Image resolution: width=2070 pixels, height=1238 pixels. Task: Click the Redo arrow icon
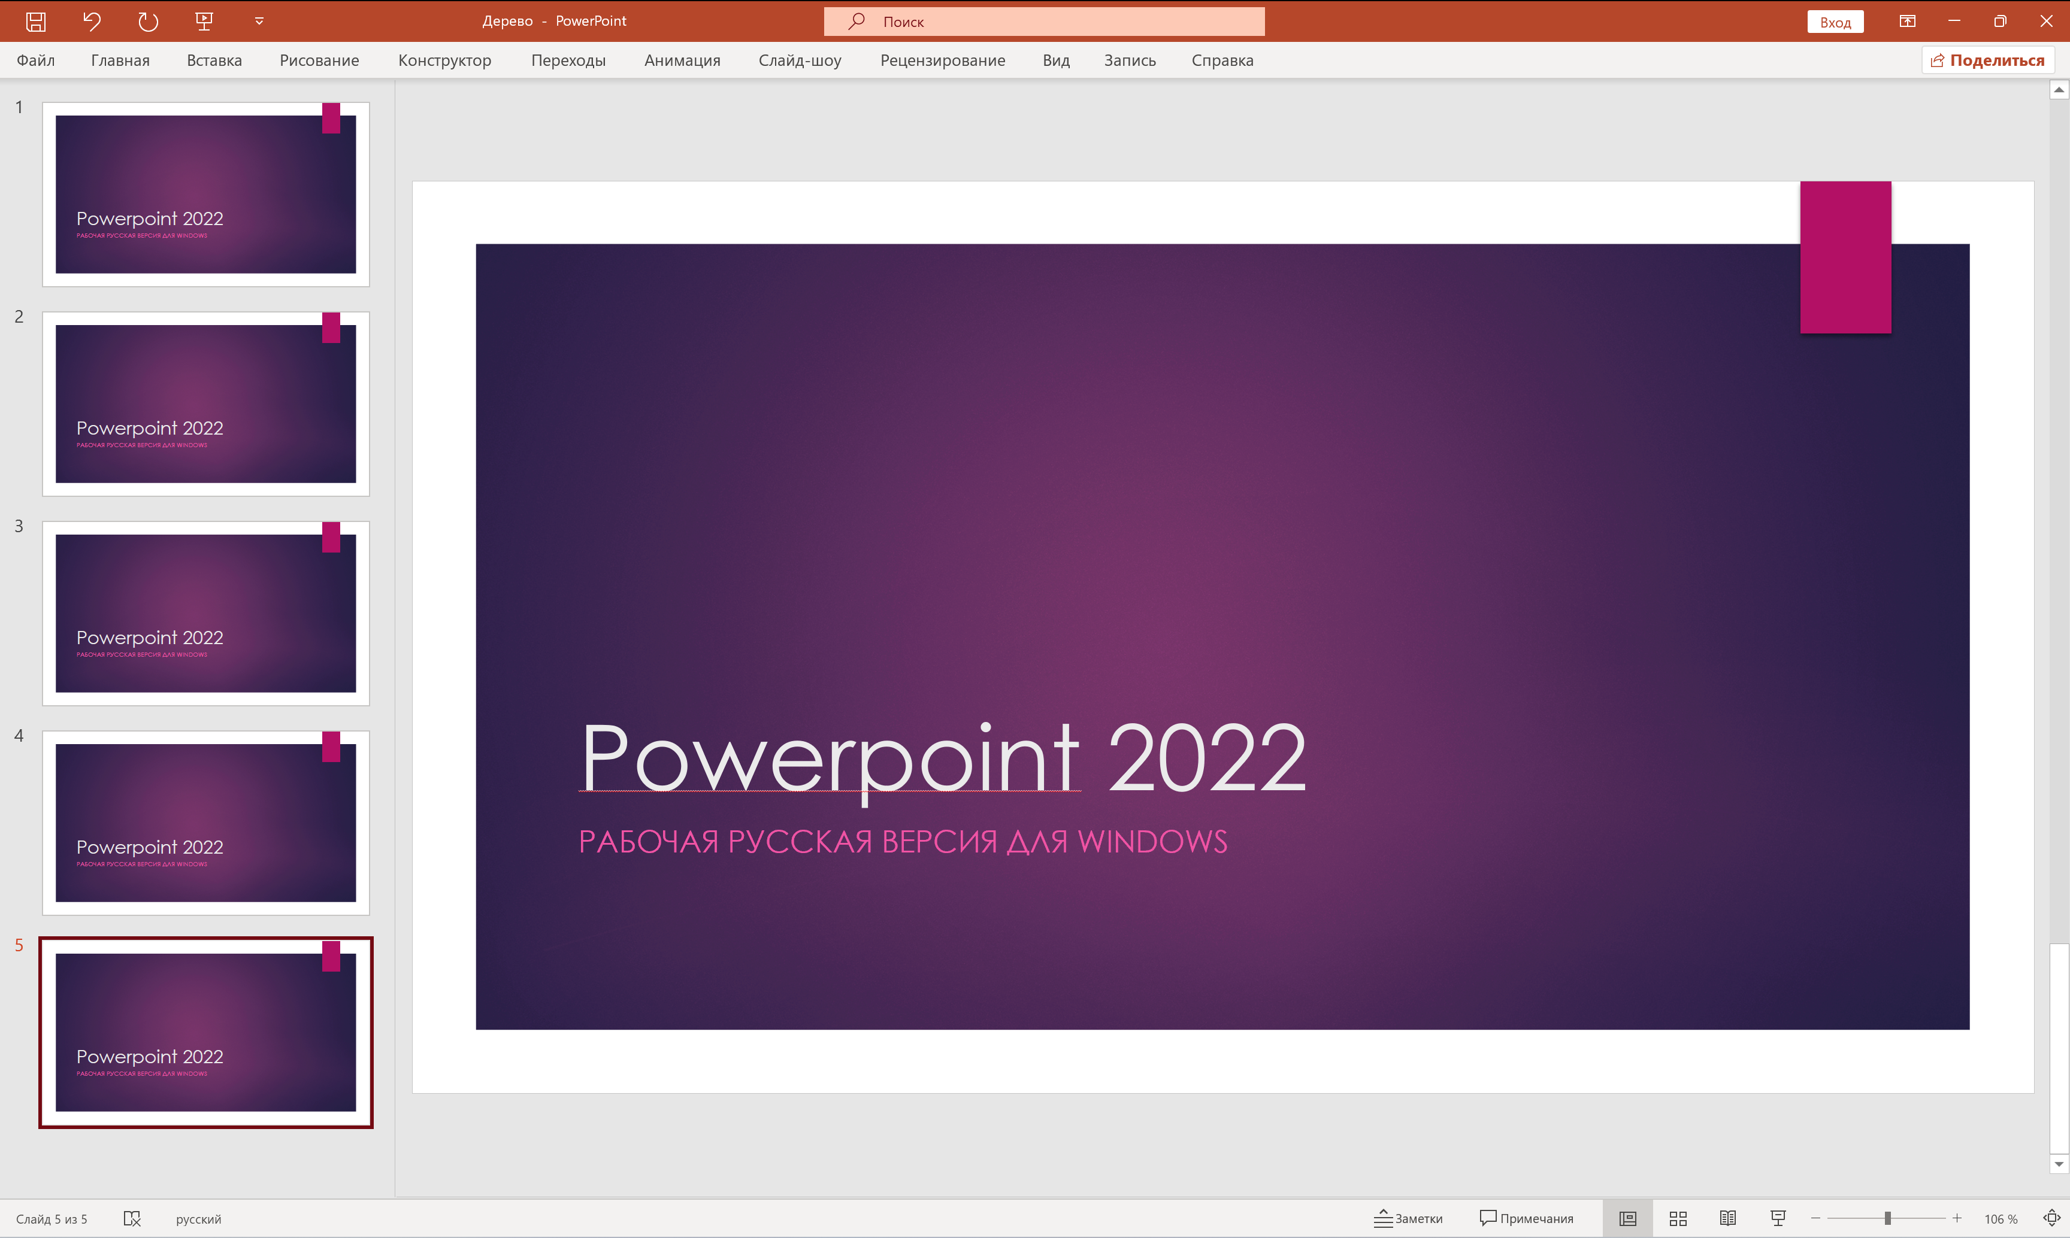coord(148,22)
